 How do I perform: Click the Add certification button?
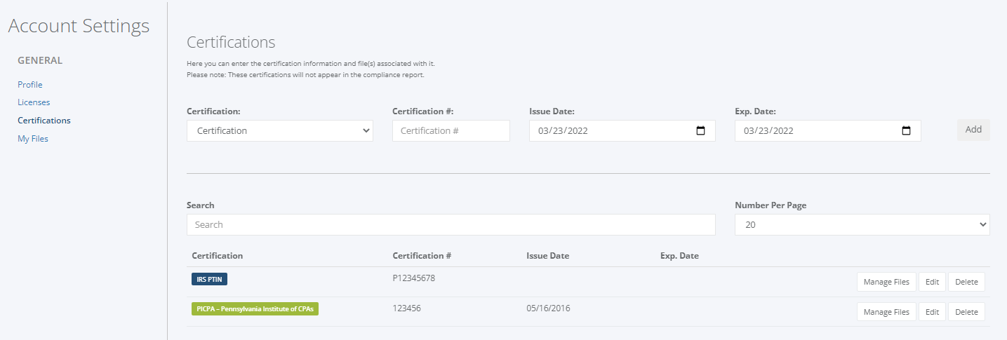tap(973, 130)
